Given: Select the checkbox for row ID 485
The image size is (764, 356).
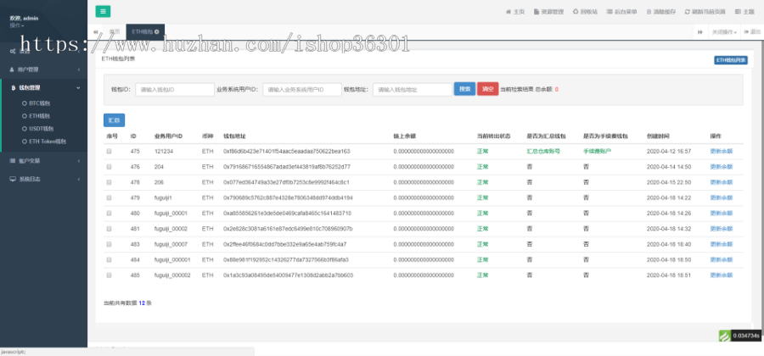Looking at the screenshot, I should [x=109, y=275].
